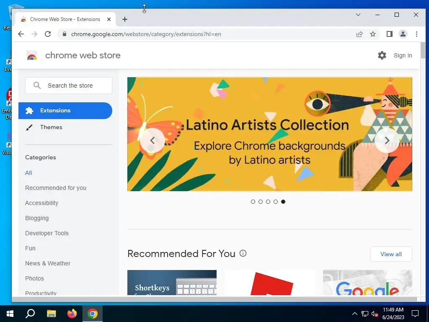Click the page horizontal scrollbar
The image size is (429, 322).
pyautogui.click(x=214, y=299)
